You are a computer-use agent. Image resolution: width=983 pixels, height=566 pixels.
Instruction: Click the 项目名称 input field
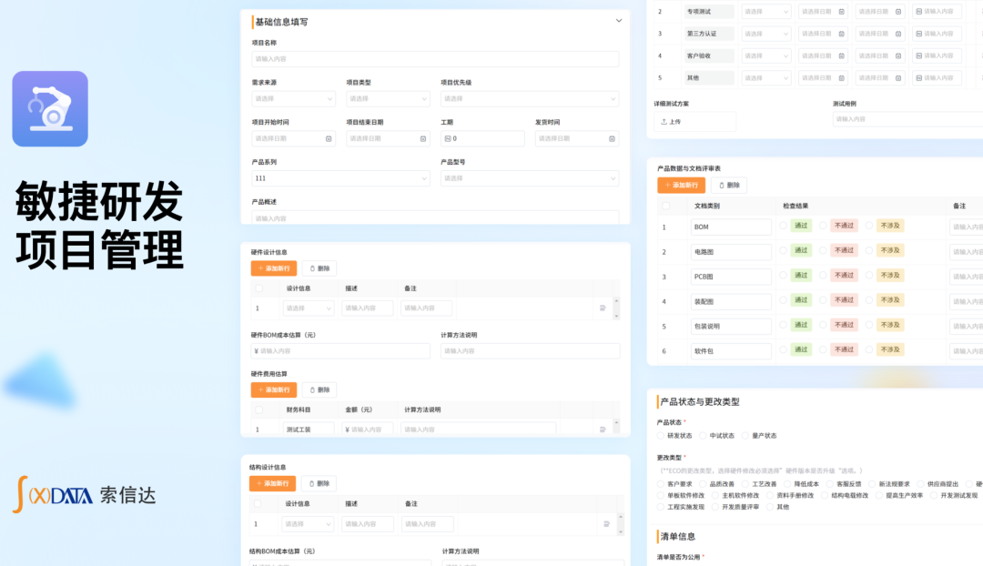pos(435,59)
